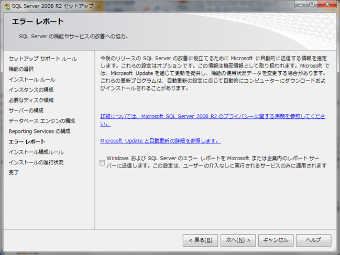Screen dimensions: 340x255
Task: Select 機能の選択 step in sidebar
Action: point(21,69)
